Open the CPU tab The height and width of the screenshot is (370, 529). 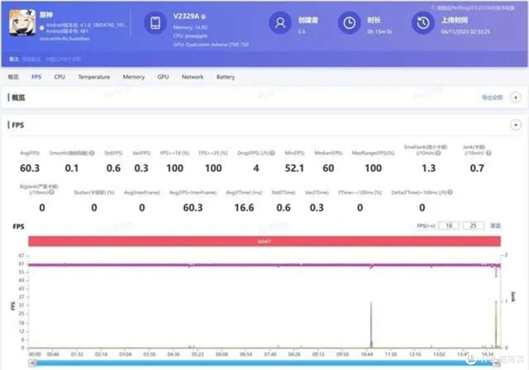click(x=59, y=77)
